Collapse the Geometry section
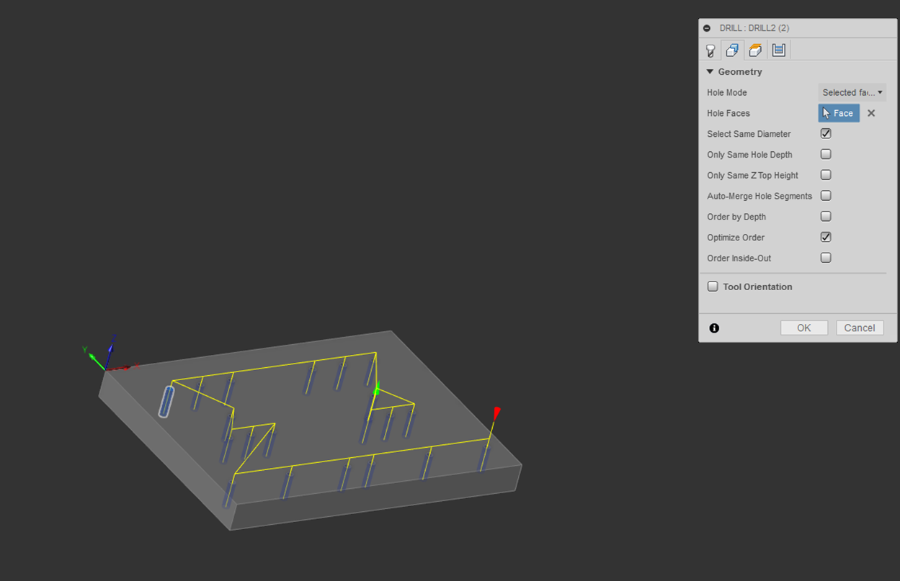Screen dimensions: 900x581 pyautogui.click(x=710, y=72)
